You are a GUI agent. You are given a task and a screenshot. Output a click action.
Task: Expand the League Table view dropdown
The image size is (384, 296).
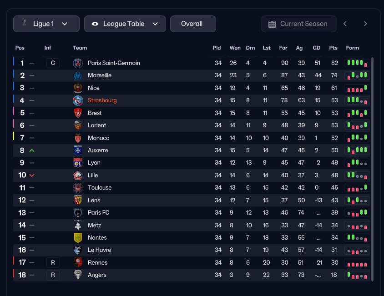tap(125, 24)
